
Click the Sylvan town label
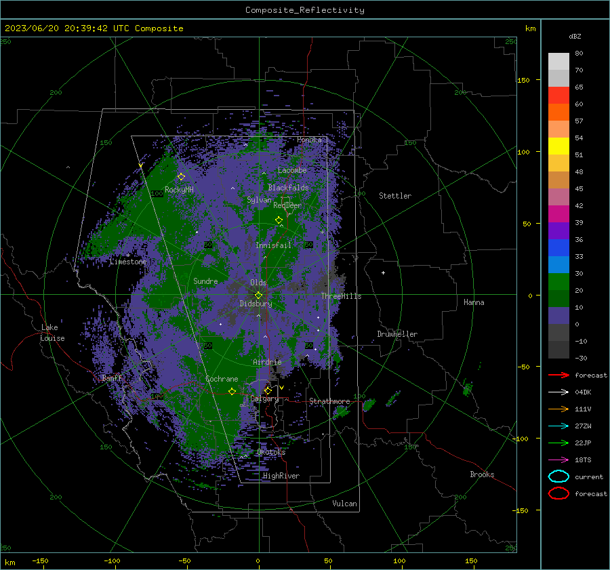pyautogui.click(x=259, y=200)
